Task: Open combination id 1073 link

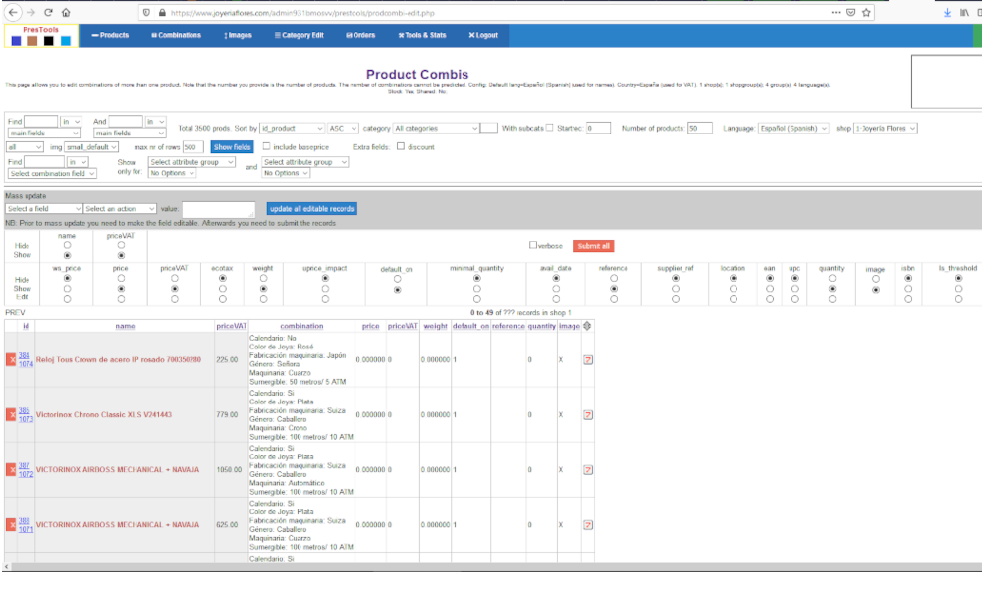Action: point(26,419)
